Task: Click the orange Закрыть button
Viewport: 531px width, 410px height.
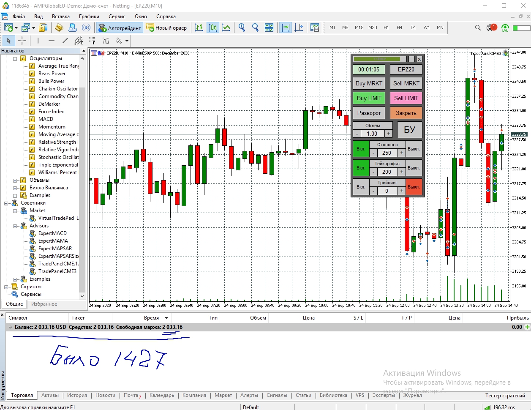Action: tap(406, 113)
